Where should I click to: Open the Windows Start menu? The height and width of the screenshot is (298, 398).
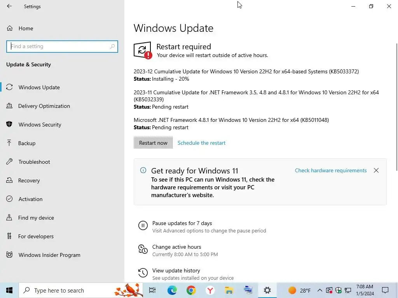[x=9, y=290]
